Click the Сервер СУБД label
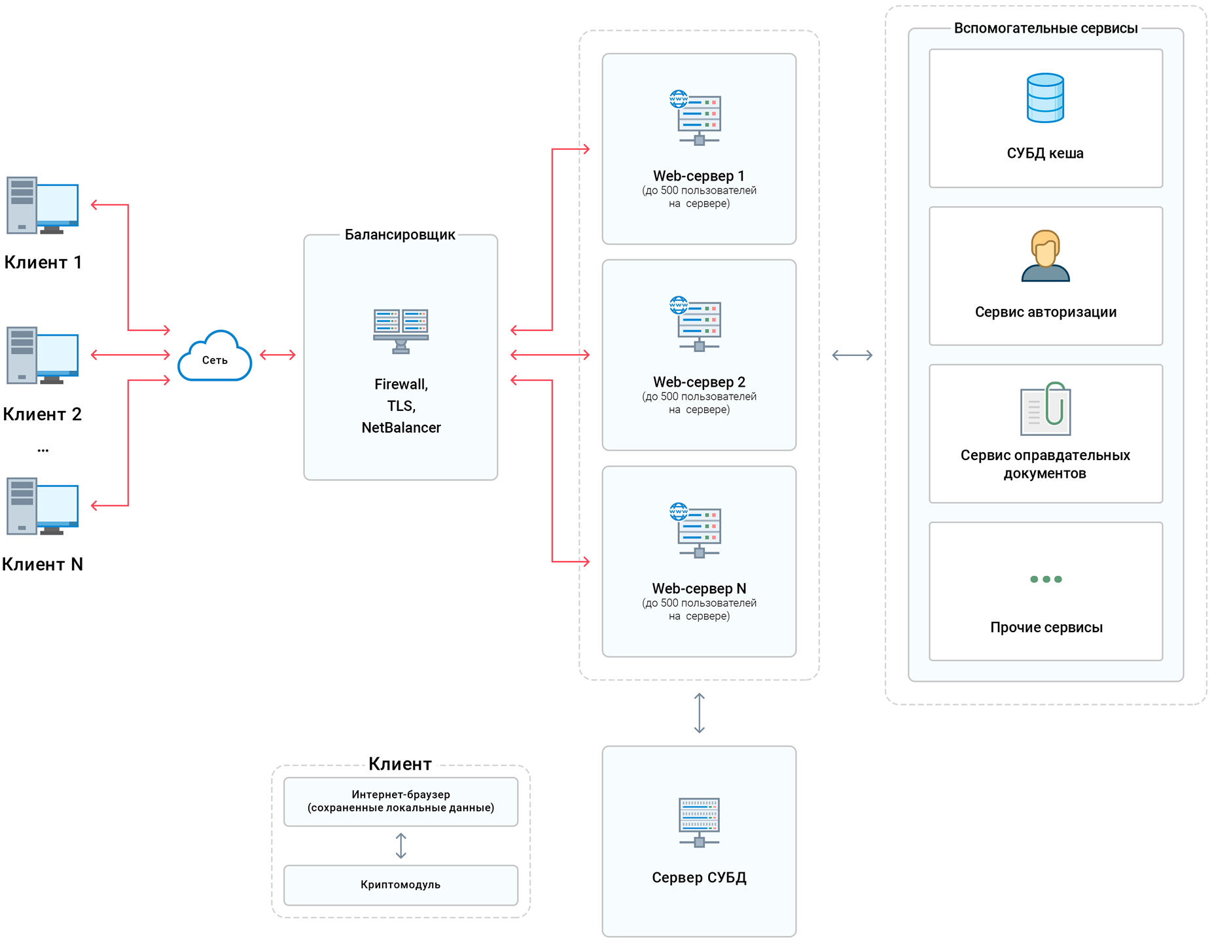The height and width of the screenshot is (943, 1212). coord(699,878)
